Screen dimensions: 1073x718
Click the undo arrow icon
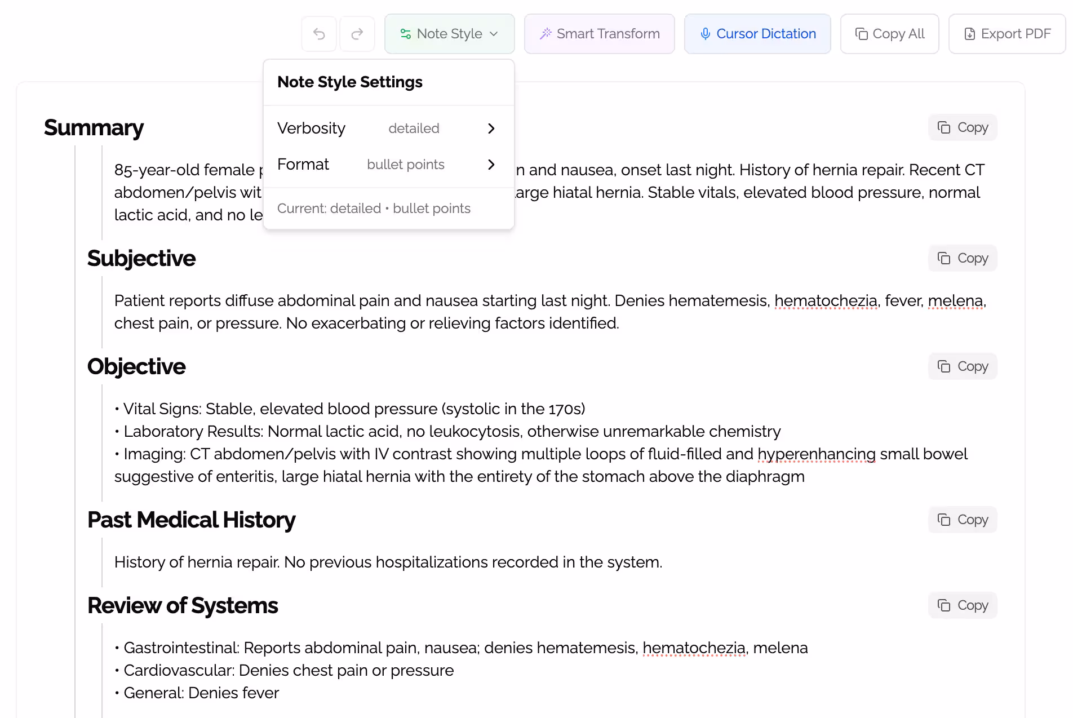click(318, 34)
